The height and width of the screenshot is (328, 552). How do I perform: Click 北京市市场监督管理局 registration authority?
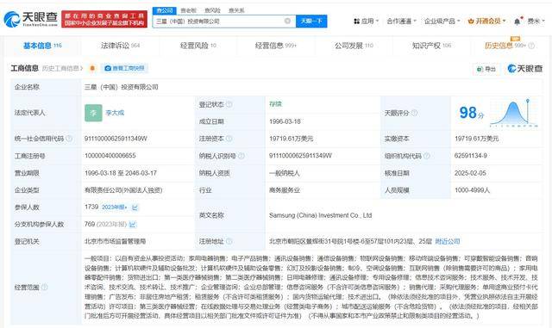click(115, 241)
